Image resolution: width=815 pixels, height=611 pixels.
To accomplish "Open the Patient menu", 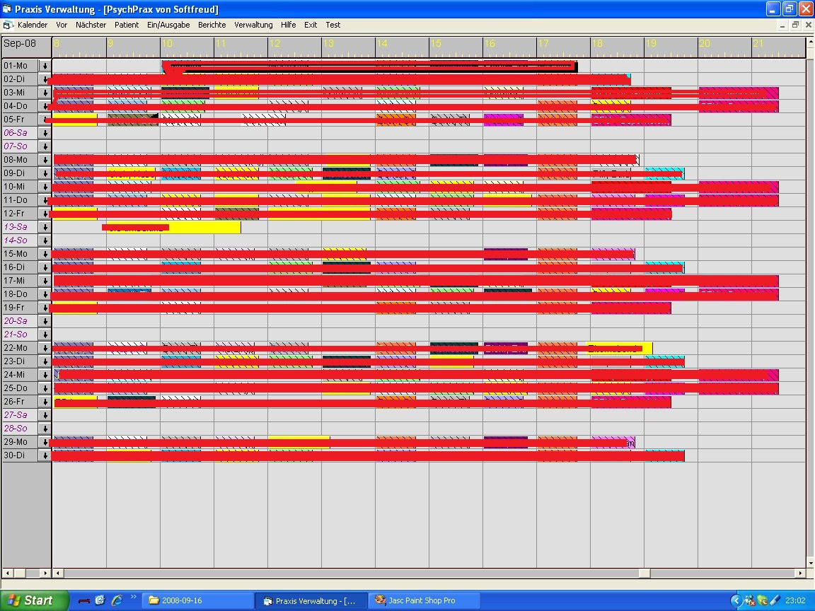I will (x=127, y=25).
